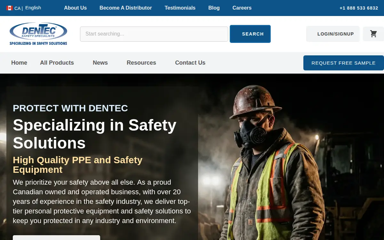Click the Dentec Safety Specialists logo

tap(38, 34)
